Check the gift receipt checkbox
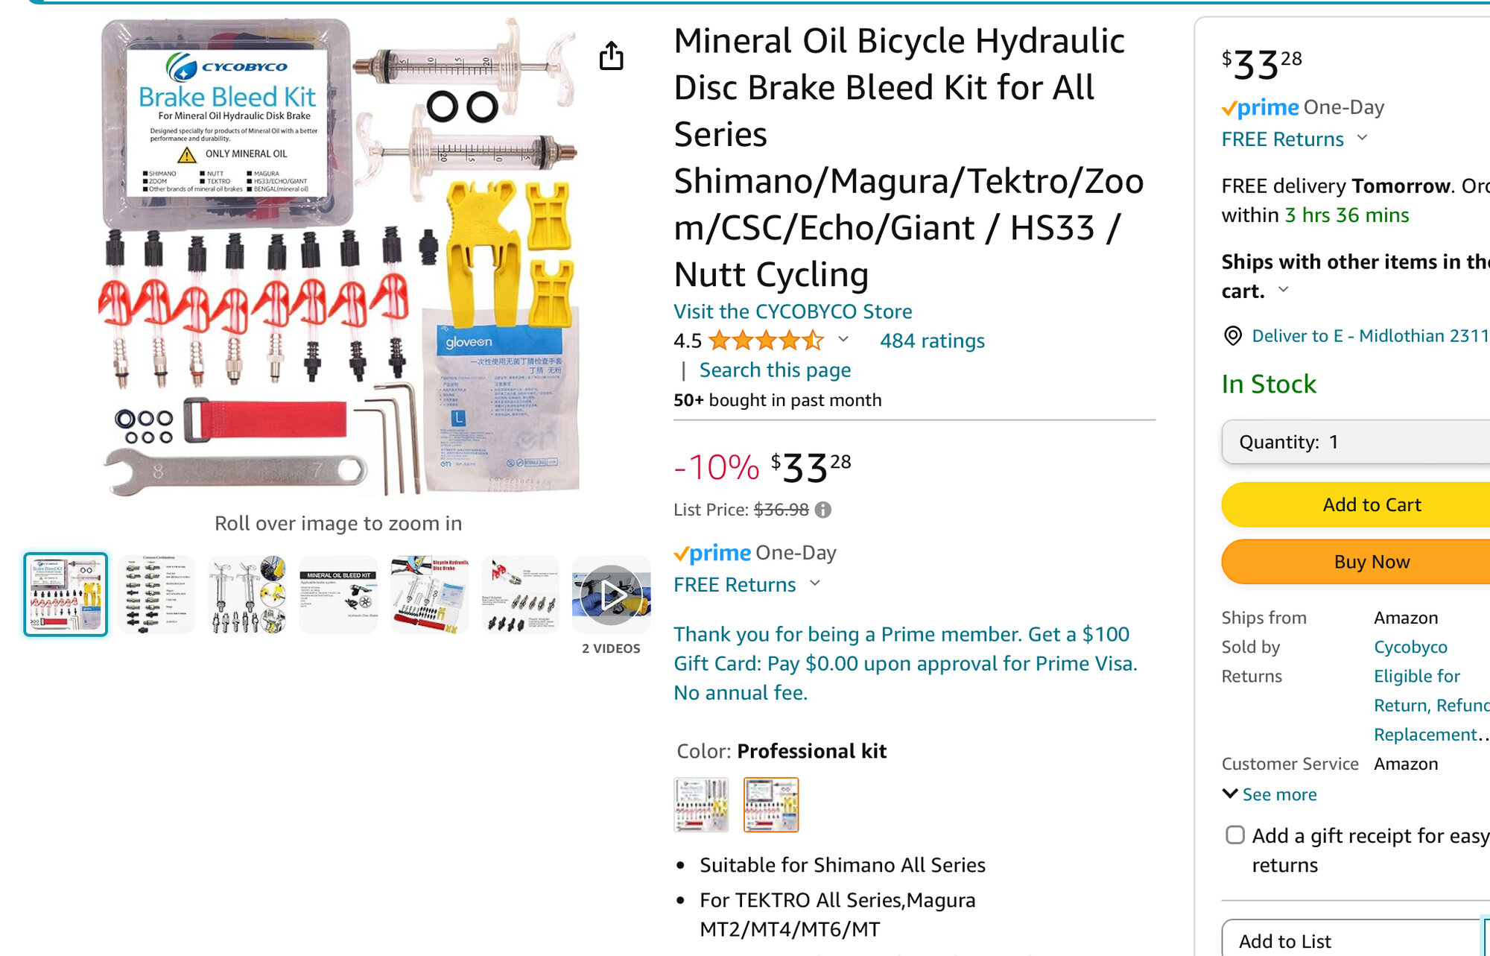 click(1234, 835)
